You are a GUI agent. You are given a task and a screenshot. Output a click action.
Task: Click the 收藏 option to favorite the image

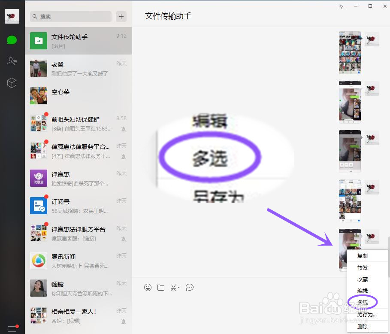(362, 279)
